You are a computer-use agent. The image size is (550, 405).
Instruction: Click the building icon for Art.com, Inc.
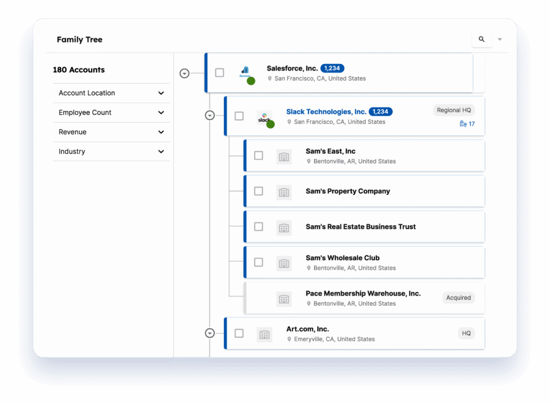tap(264, 335)
